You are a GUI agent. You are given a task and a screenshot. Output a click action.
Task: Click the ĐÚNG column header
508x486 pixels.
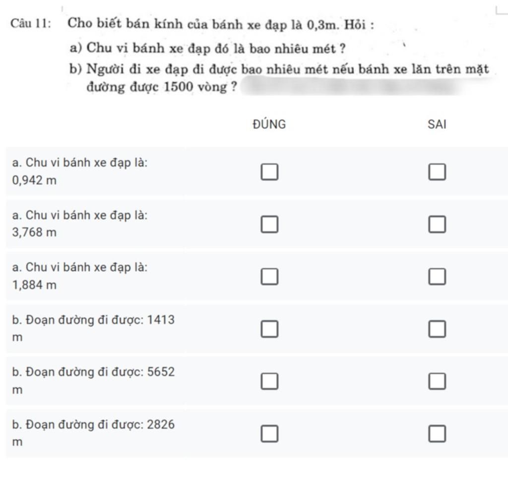pos(269,124)
